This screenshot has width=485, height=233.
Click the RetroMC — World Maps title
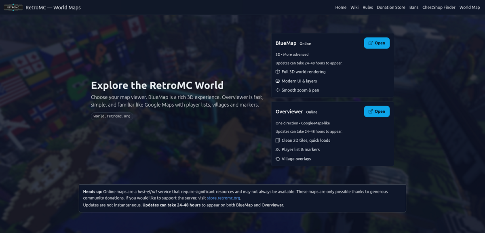pos(53,7)
